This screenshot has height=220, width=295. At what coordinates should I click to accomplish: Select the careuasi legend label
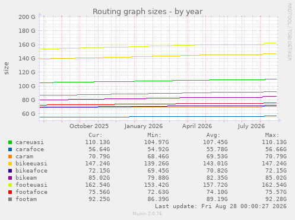(x=30, y=142)
